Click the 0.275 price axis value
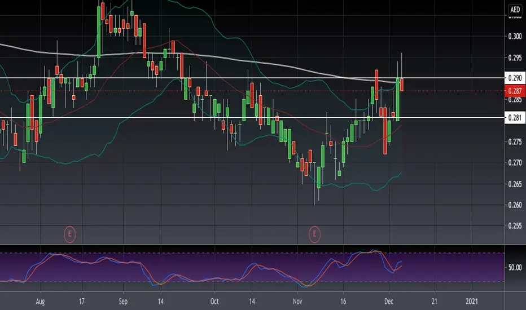526x310 pixels. (515, 142)
